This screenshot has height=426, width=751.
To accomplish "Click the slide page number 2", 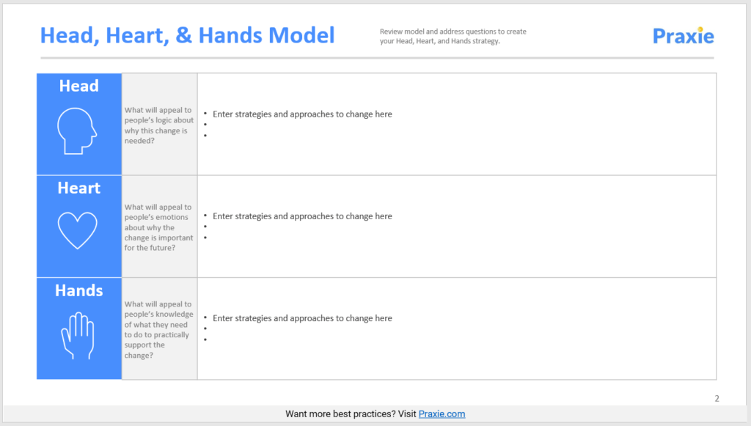I will coord(717,399).
